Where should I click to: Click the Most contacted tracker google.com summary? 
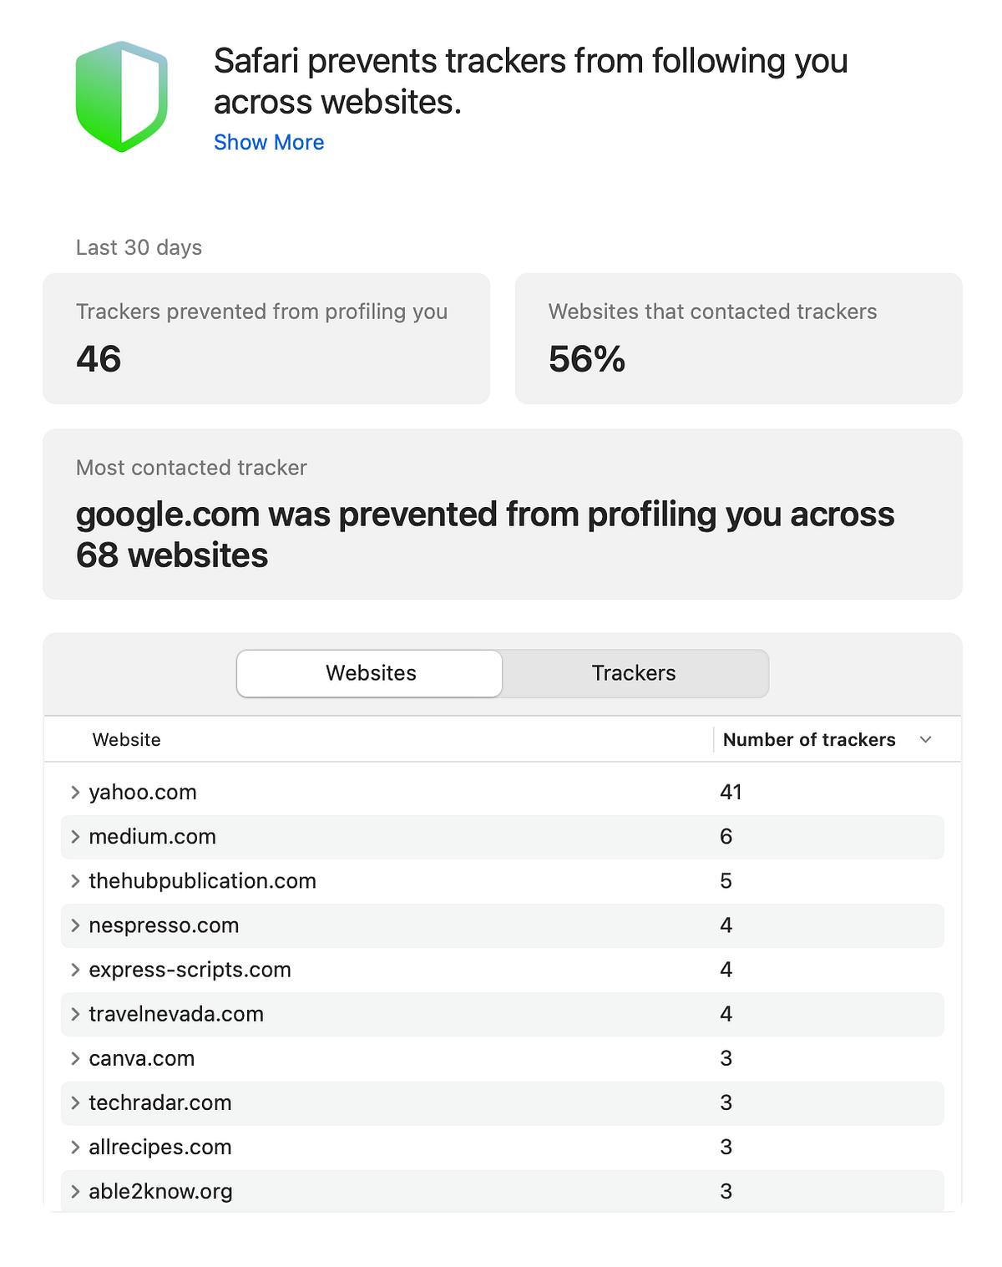click(x=501, y=514)
